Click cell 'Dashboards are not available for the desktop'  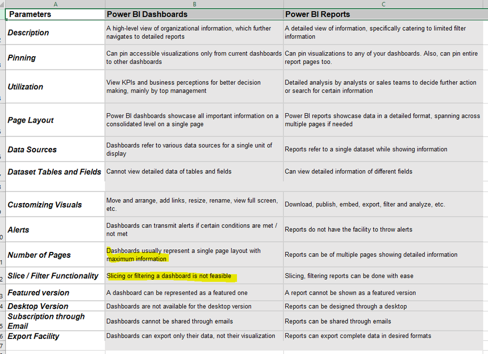coord(194,306)
